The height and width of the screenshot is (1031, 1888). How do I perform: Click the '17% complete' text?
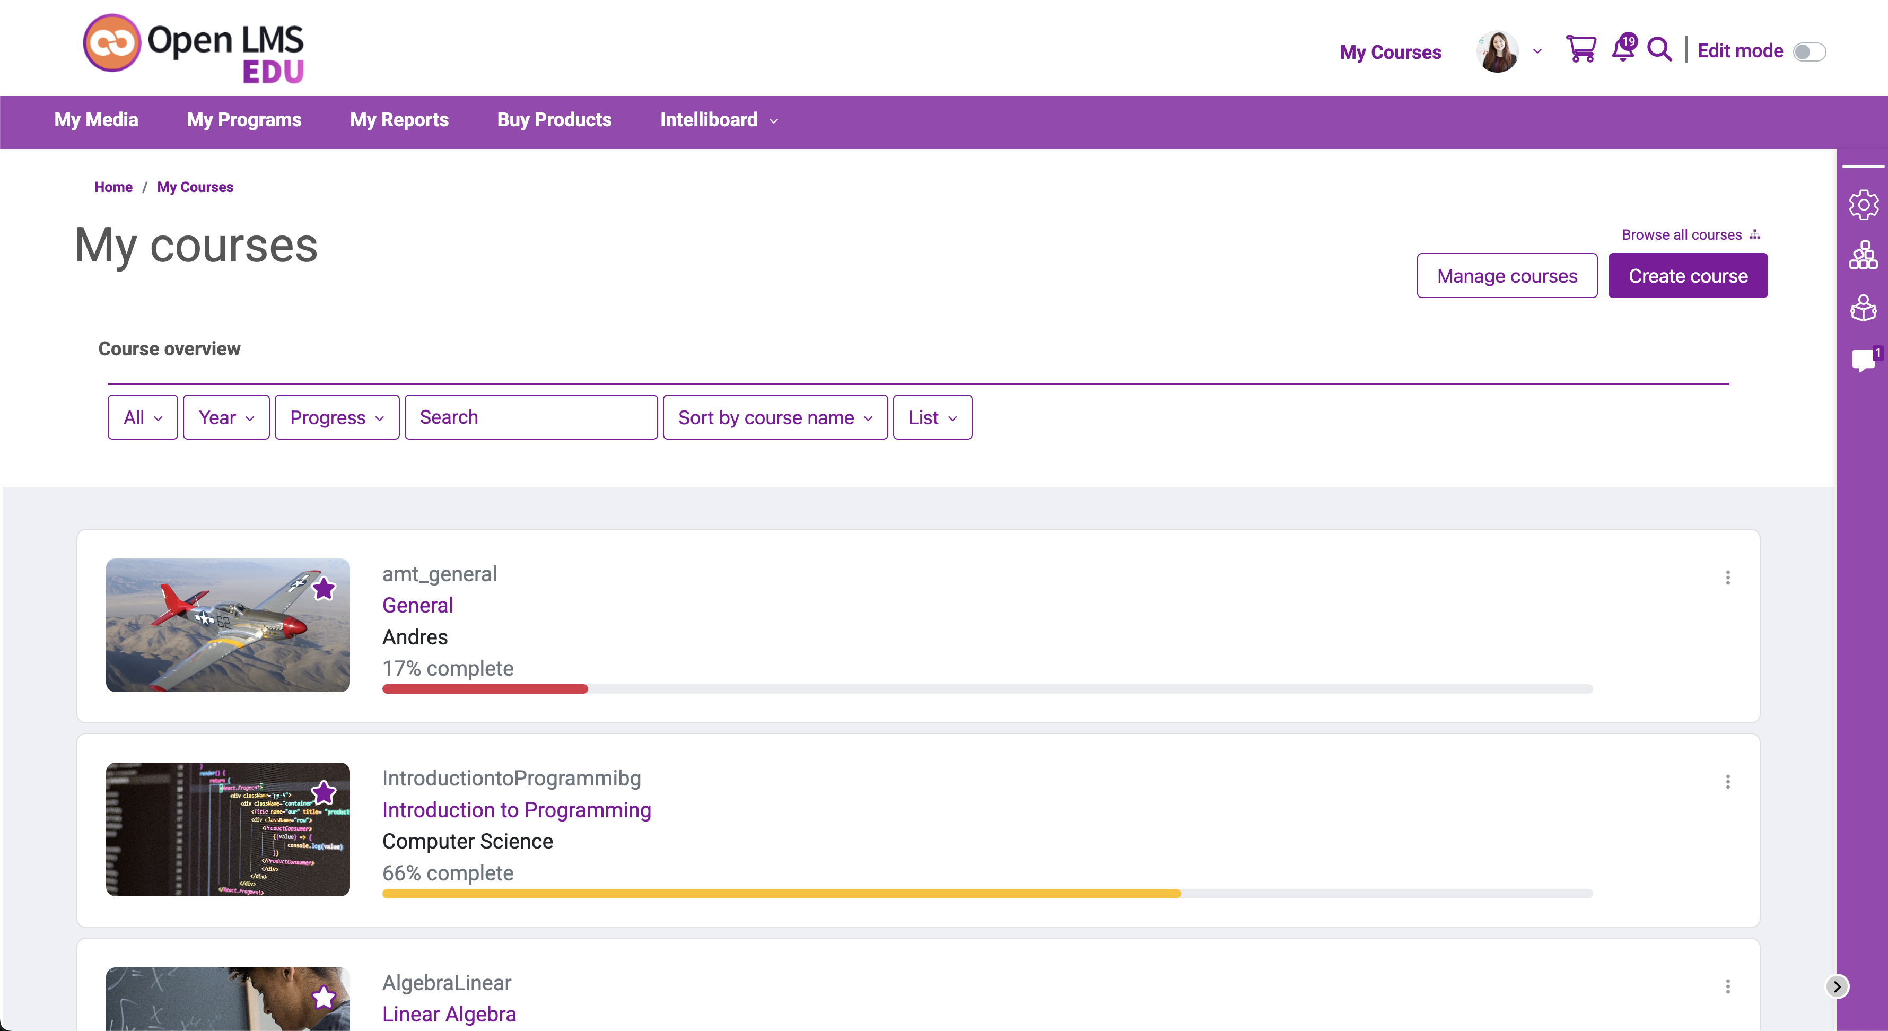pos(448,668)
